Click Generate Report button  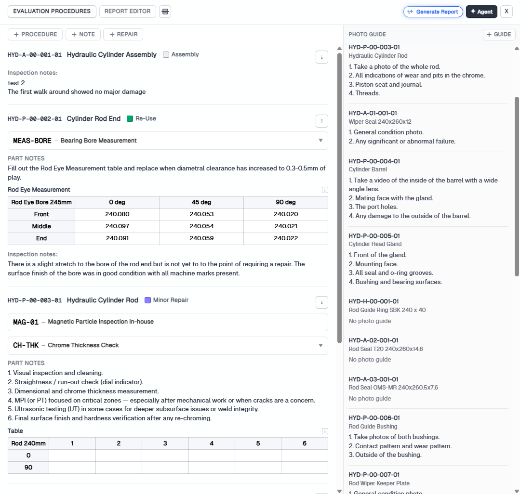pyautogui.click(x=433, y=12)
